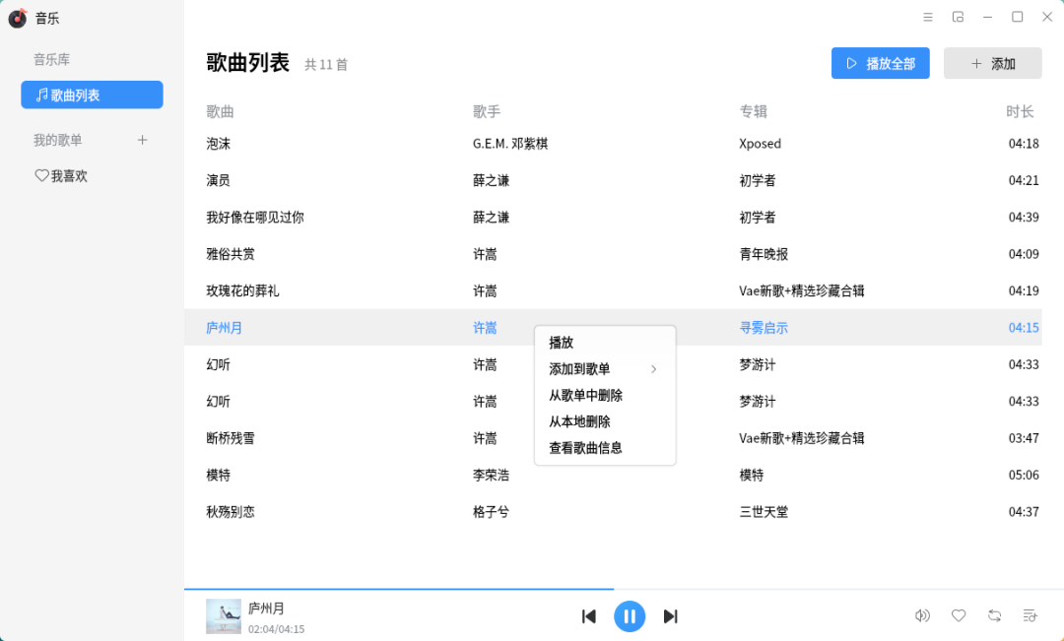Viewport: 1064px width, 641px height.
Task: Click the music app logo at top left
Action: pyautogui.click(x=16, y=18)
